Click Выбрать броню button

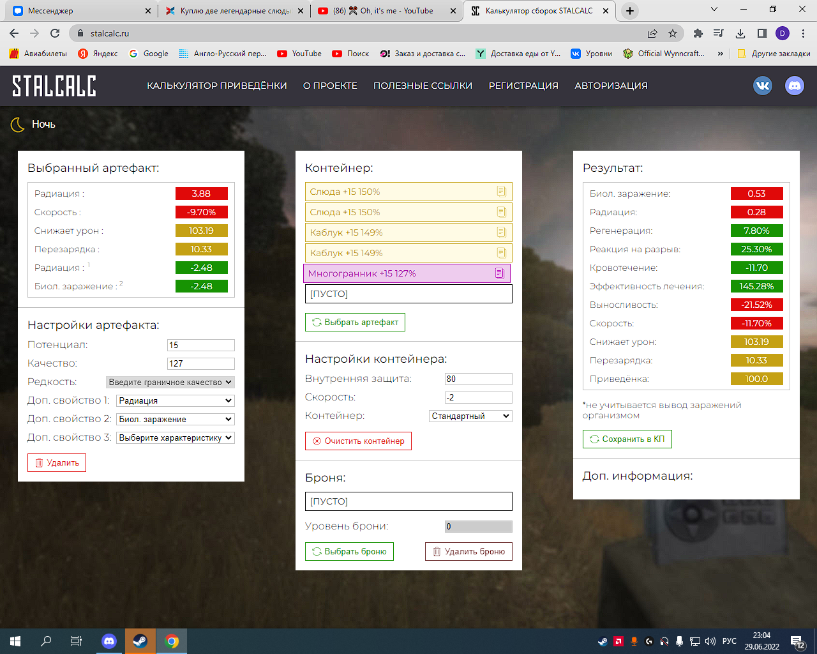click(x=349, y=551)
